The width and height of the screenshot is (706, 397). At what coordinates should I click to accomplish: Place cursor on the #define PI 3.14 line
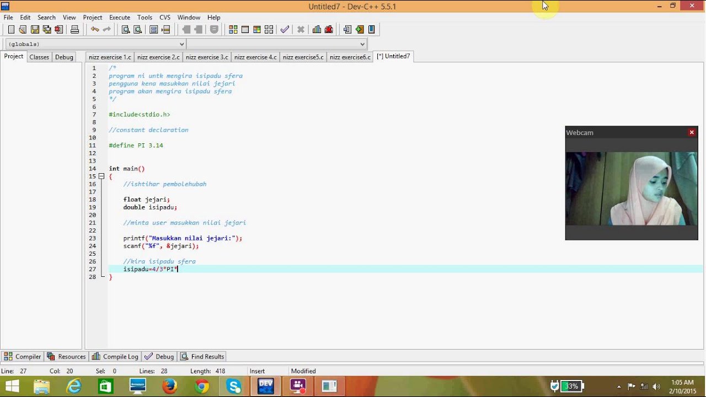point(136,146)
